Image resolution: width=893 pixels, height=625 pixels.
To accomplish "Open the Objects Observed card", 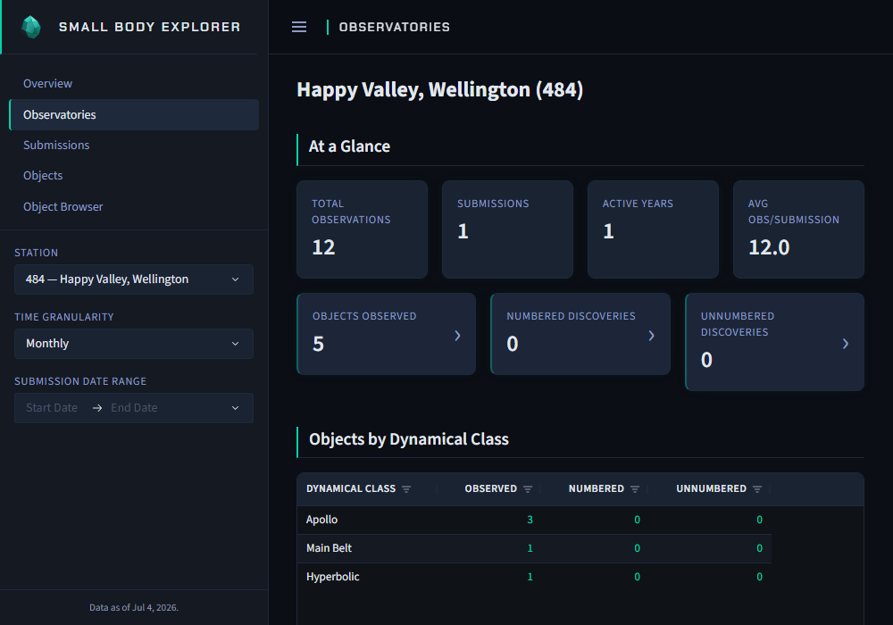I will (x=386, y=334).
